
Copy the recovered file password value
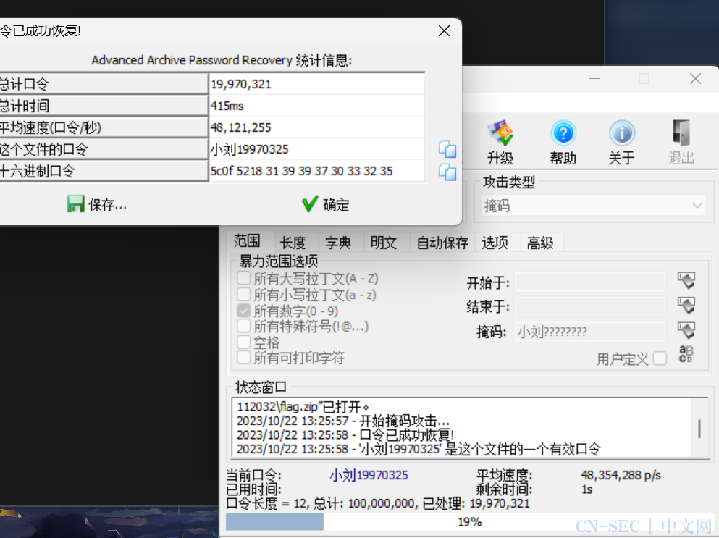(447, 150)
